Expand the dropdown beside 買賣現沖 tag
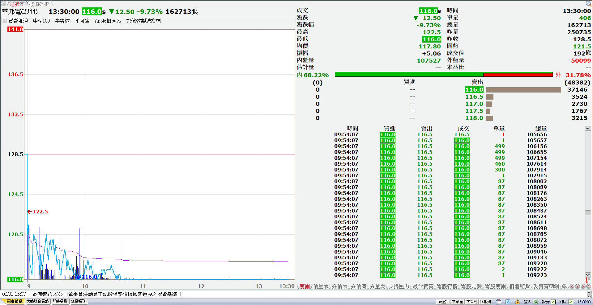593x305 pixels. click(x=5, y=21)
